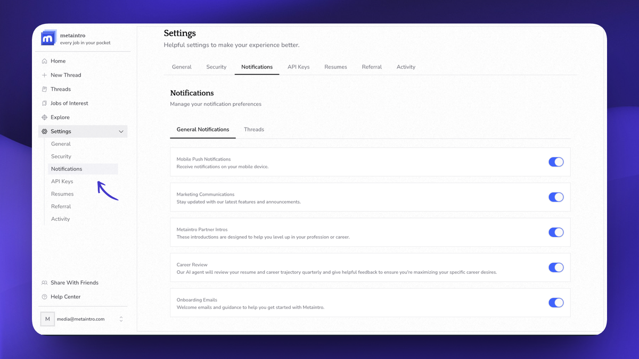Click the M account avatar
Viewport: 639px width, 359px height.
click(x=47, y=319)
